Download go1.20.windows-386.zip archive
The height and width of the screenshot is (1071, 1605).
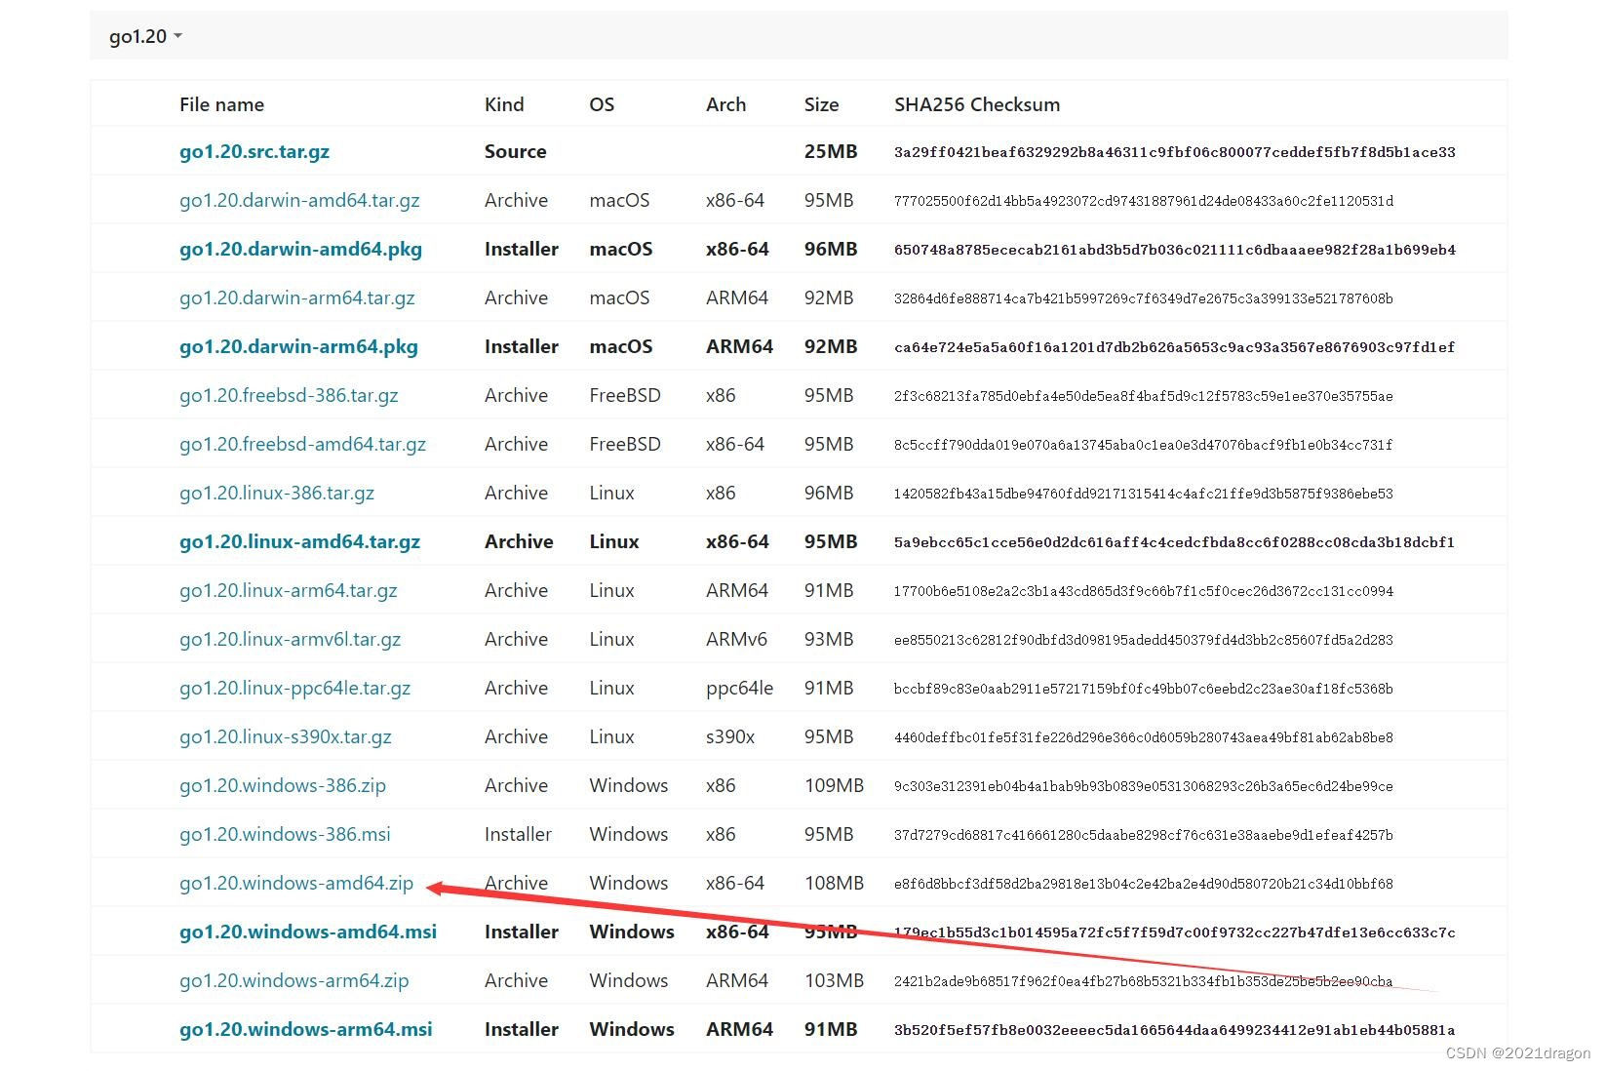coord(283,785)
